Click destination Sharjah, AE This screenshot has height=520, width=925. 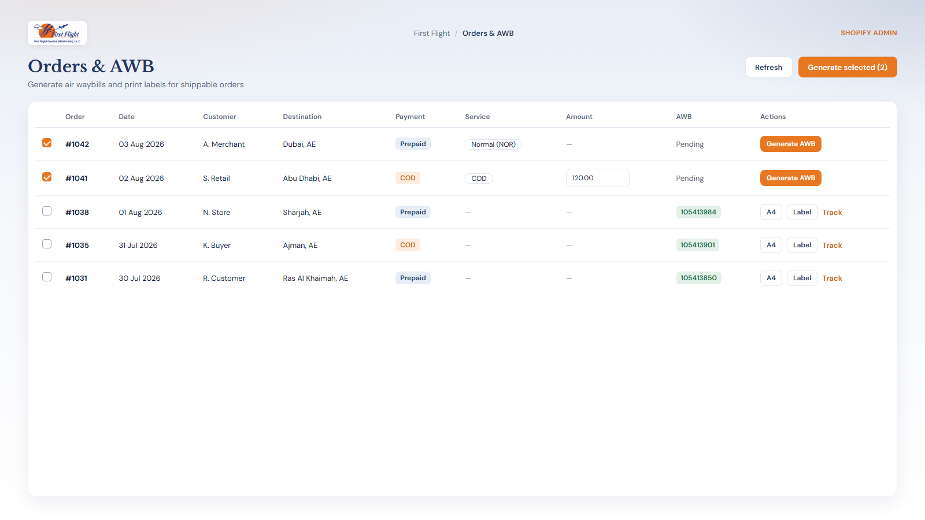pos(302,213)
